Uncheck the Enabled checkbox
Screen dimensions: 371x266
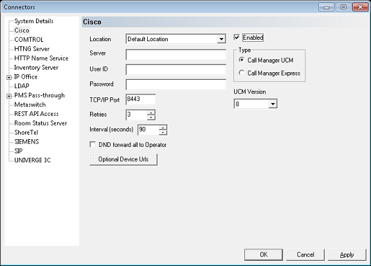pos(237,37)
